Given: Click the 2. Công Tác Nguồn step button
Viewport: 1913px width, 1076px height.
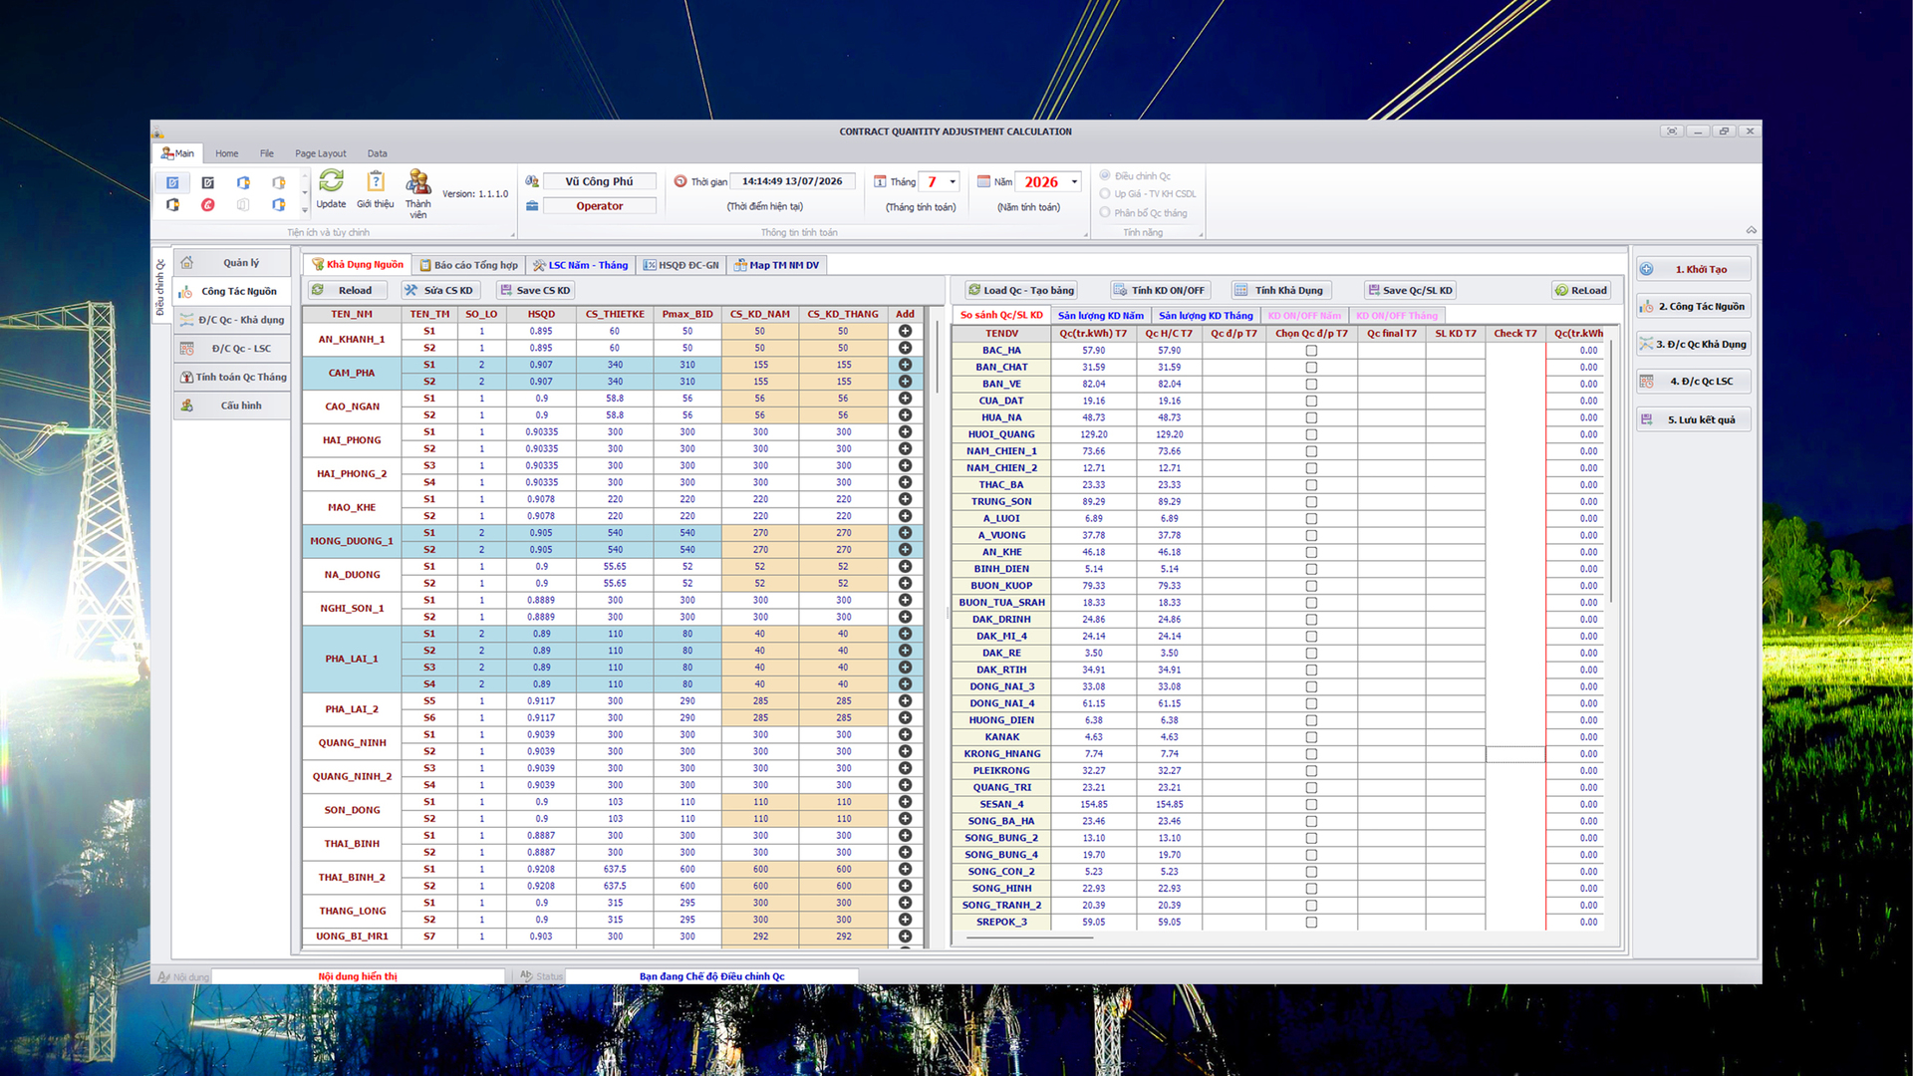Looking at the screenshot, I should point(1693,306).
